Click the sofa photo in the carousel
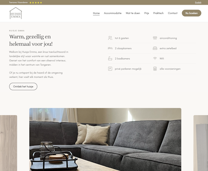This screenshot has width=208, height=171. 105,139
